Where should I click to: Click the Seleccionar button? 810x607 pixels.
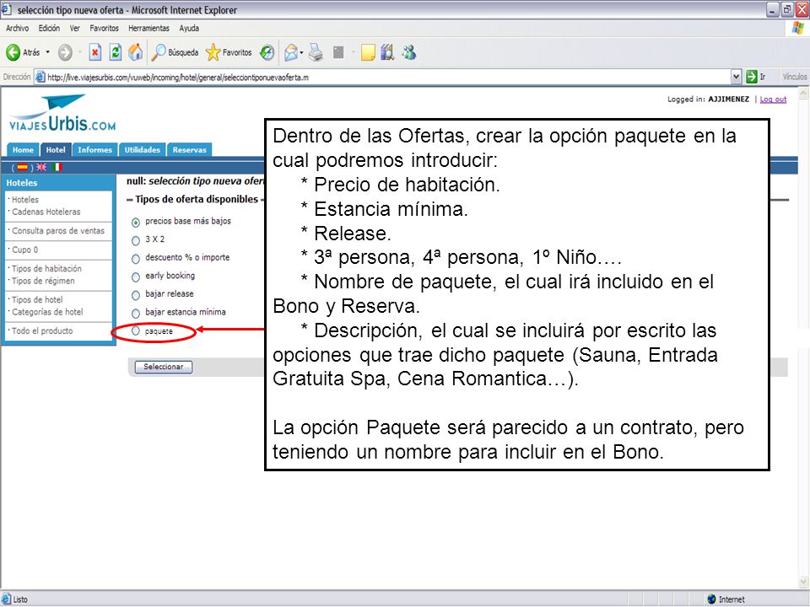tap(163, 367)
